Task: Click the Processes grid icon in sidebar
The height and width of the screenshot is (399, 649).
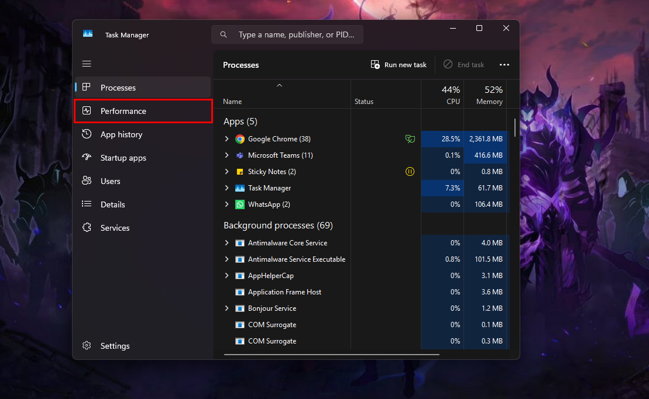Action: pos(87,86)
